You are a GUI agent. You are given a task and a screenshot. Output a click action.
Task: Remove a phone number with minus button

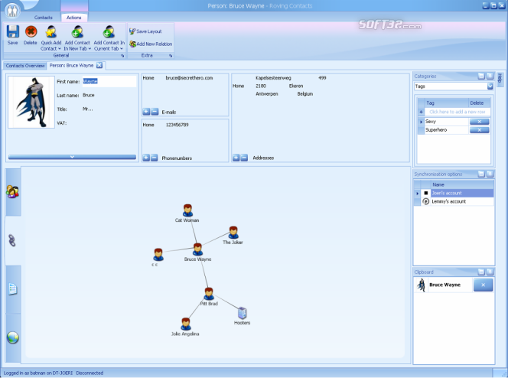(155, 158)
